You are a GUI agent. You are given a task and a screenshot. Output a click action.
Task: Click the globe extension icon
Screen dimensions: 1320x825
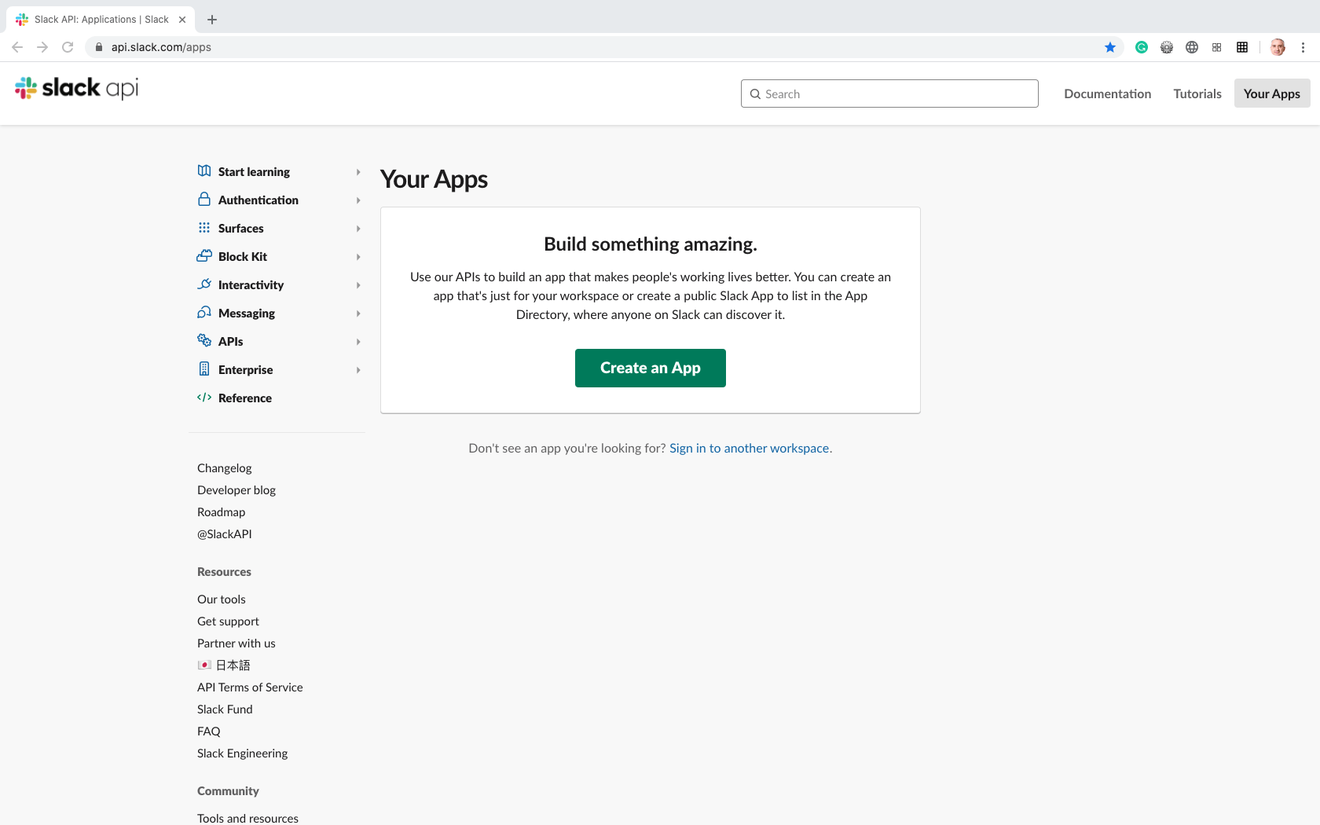pos(1192,47)
